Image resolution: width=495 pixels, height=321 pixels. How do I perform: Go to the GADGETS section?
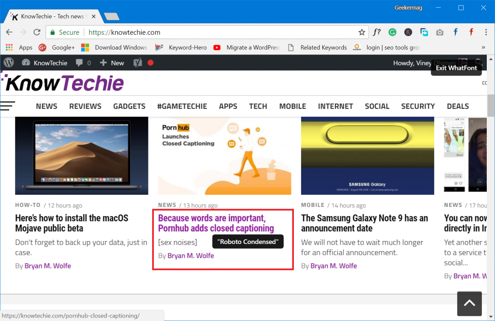(x=130, y=107)
